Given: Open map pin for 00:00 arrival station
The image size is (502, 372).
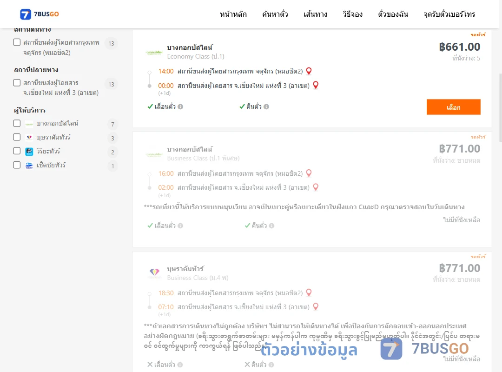Looking at the screenshot, I should tap(316, 85).
